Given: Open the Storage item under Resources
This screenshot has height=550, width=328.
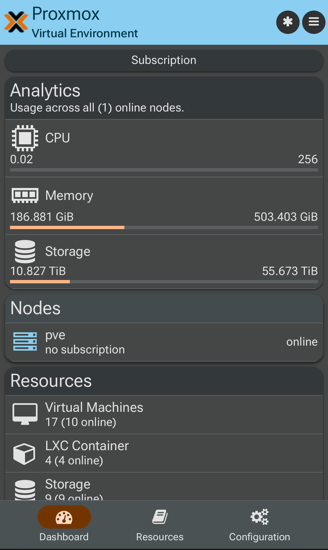Looking at the screenshot, I should pos(164,488).
